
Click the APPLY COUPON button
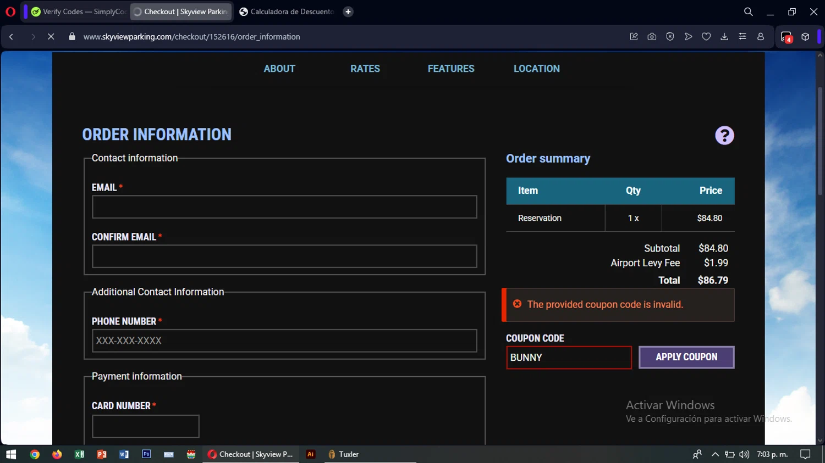coord(686,357)
